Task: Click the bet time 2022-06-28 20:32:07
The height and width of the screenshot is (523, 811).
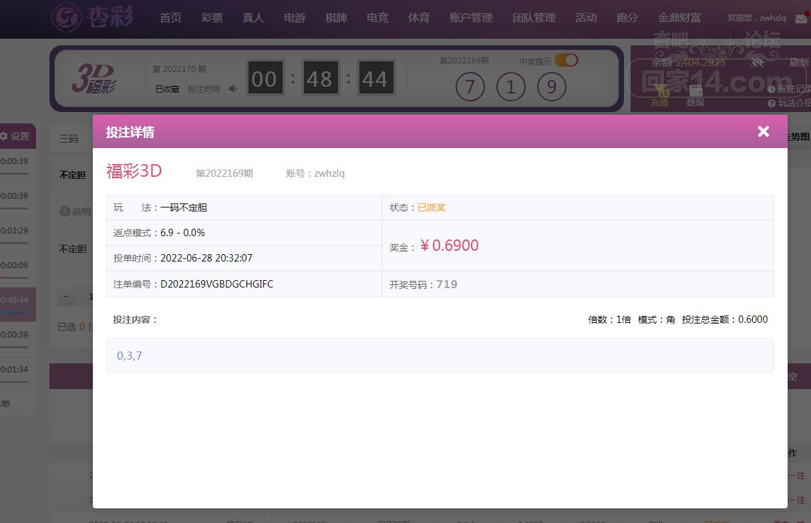Action: [x=206, y=258]
